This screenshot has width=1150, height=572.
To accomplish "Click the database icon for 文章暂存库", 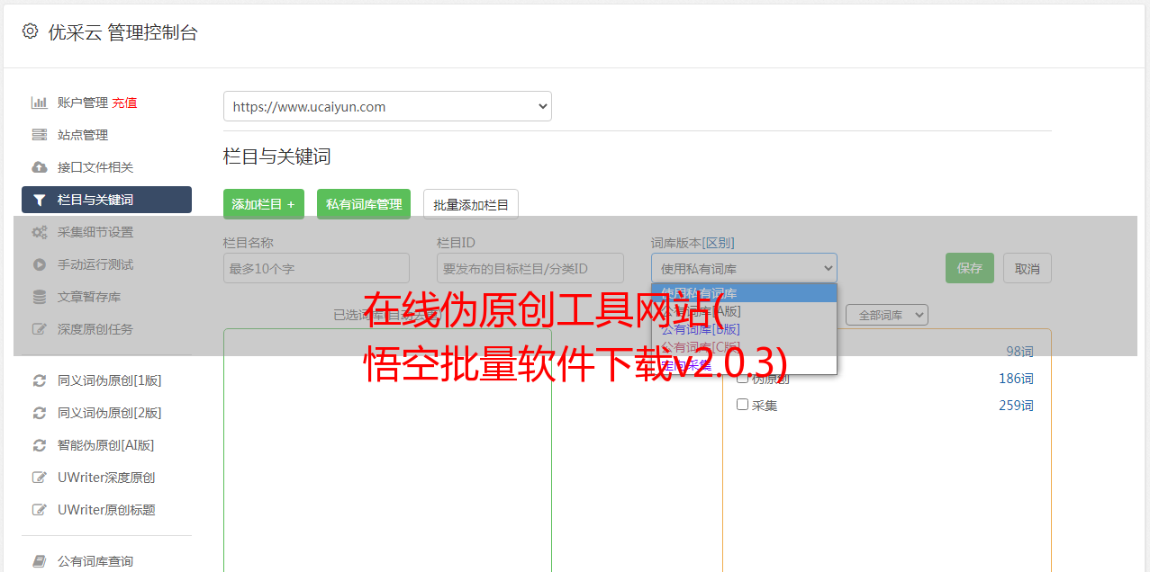I will (x=39, y=297).
